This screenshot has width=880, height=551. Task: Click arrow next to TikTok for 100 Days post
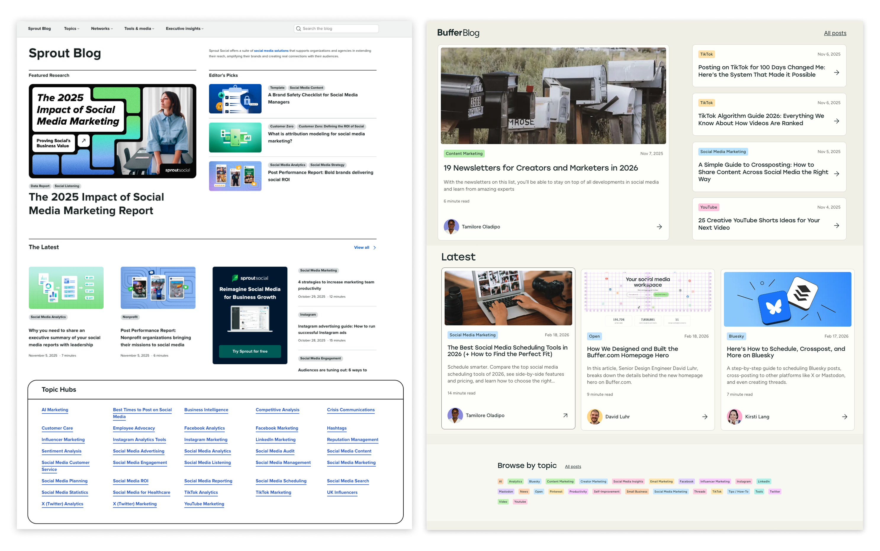[x=837, y=73]
